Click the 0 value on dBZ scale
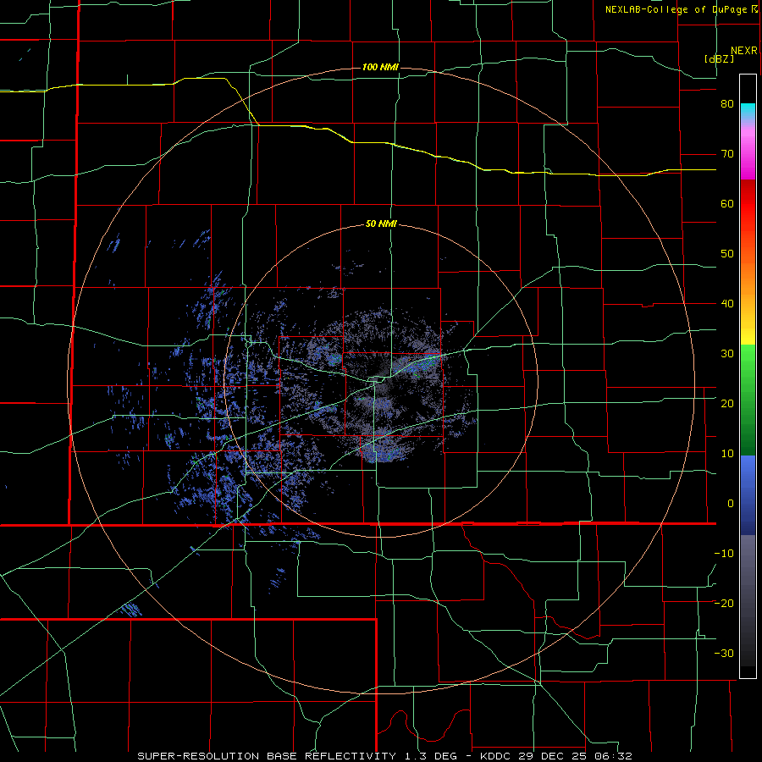The image size is (762, 762). [731, 504]
